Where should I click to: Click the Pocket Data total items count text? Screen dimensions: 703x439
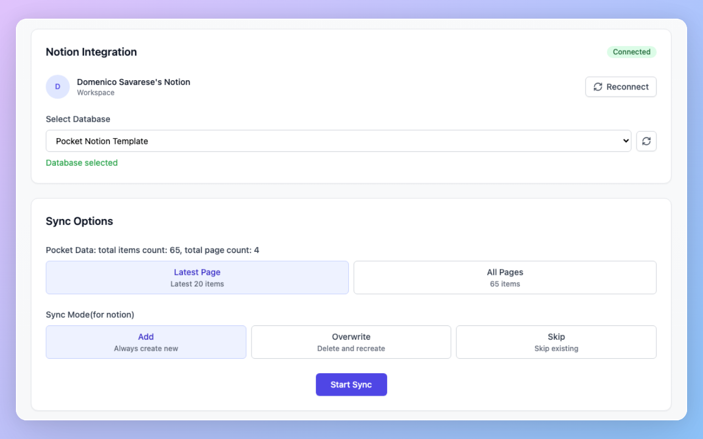point(152,250)
